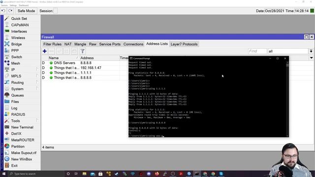Click the redo arrow in the toolbar

(10, 11)
